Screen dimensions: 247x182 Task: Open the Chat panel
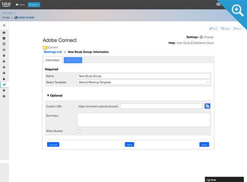[224, 180]
